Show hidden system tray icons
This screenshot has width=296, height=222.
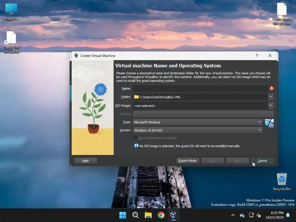pyautogui.click(x=233, y=215)
